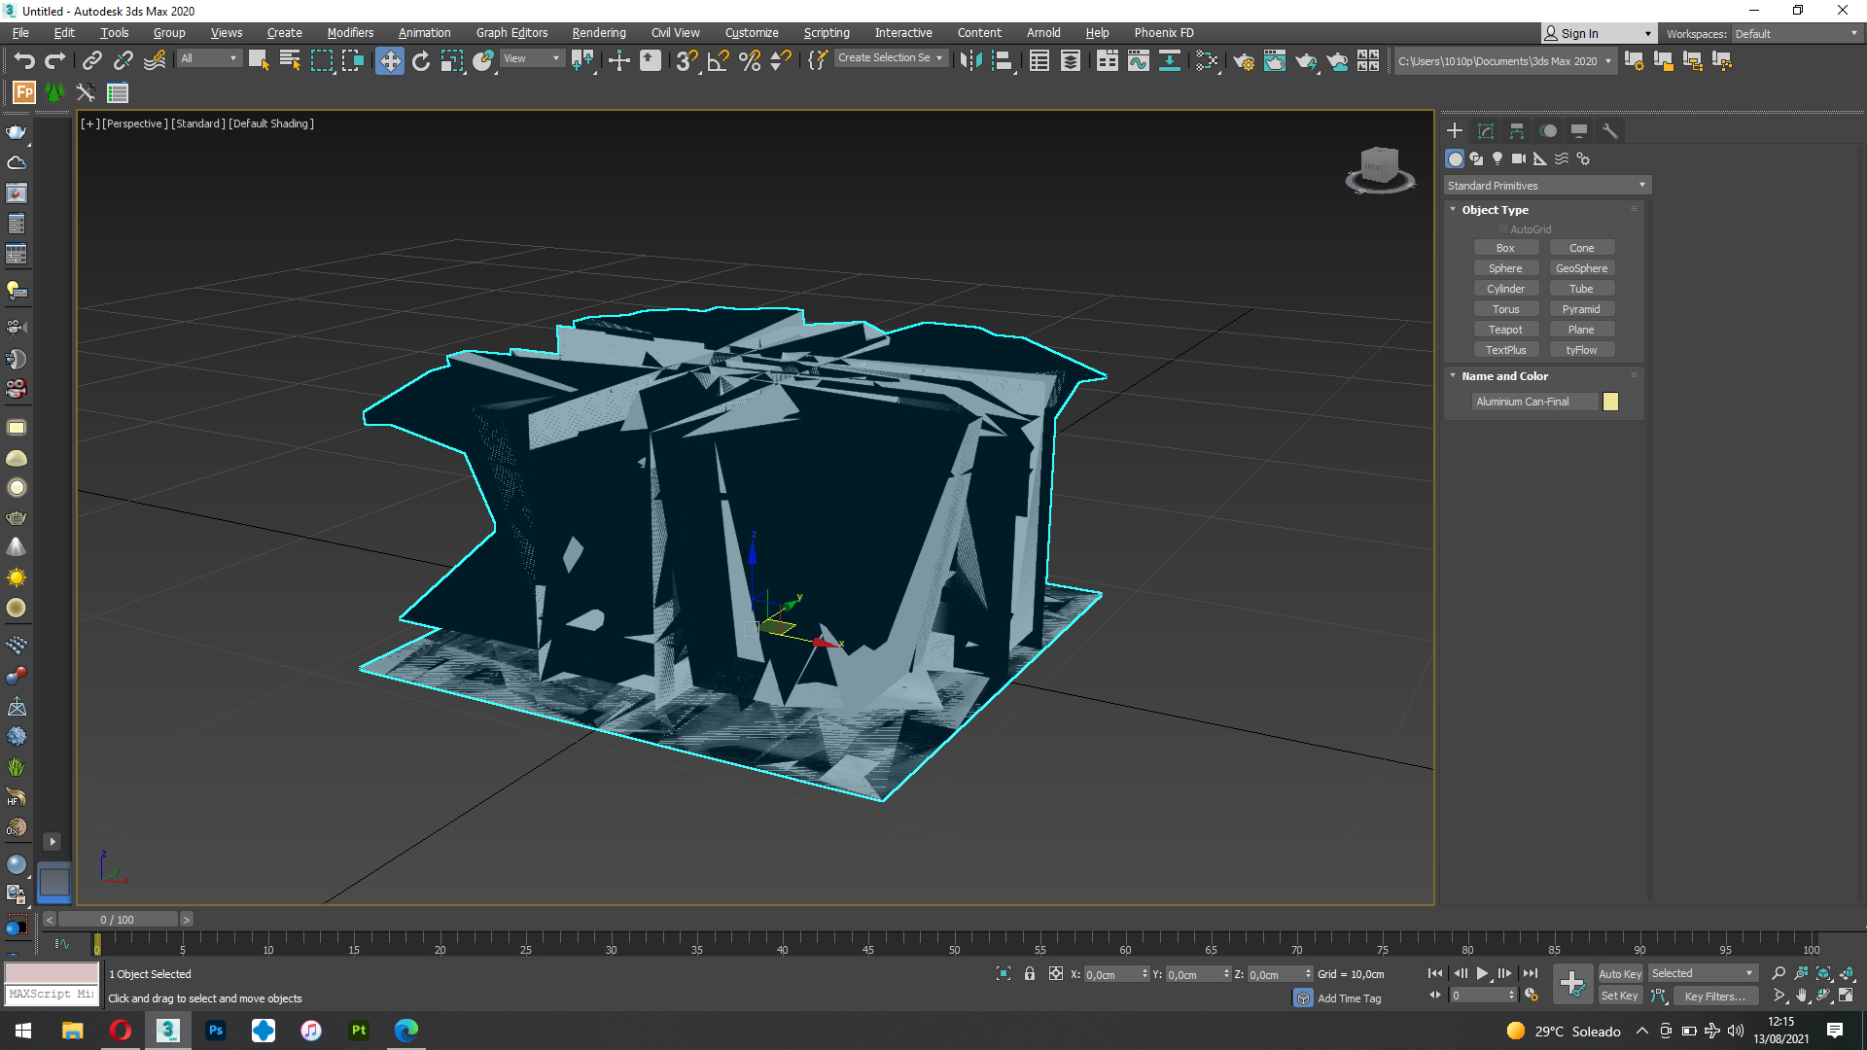Click the Select and Link chain icon
The image size is (1867, 1050).
coord(91,61)
